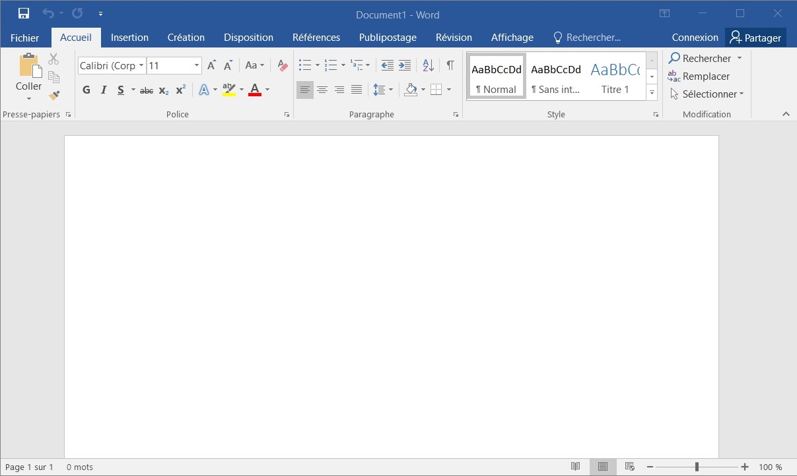Show paragraph marks with pilcrow button
The image size is (797, 476).
point(450,65)
